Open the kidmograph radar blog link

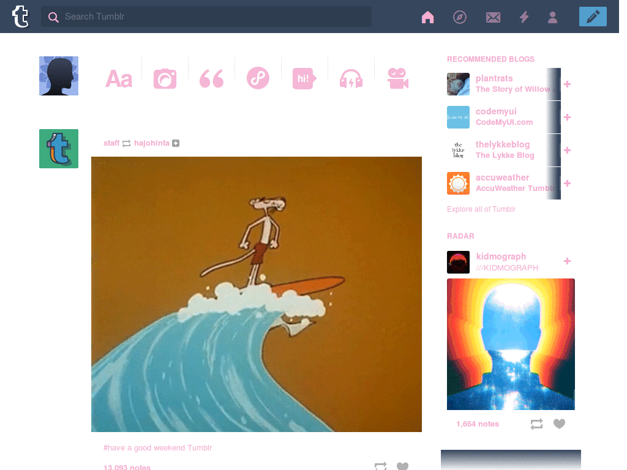tap(501, 256)
